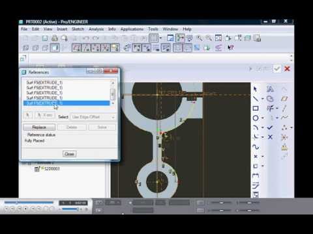
Task: Open the Help menu
Action: tap(187, 29)
